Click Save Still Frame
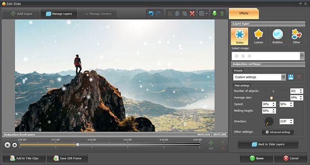 67,158
